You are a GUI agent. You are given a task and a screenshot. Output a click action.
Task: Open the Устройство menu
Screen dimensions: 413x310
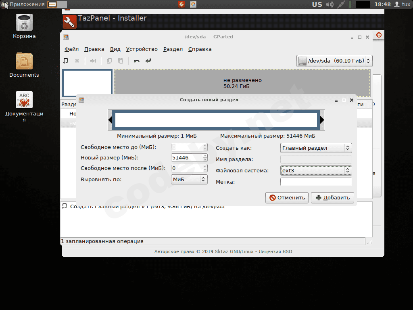(142, 49)
